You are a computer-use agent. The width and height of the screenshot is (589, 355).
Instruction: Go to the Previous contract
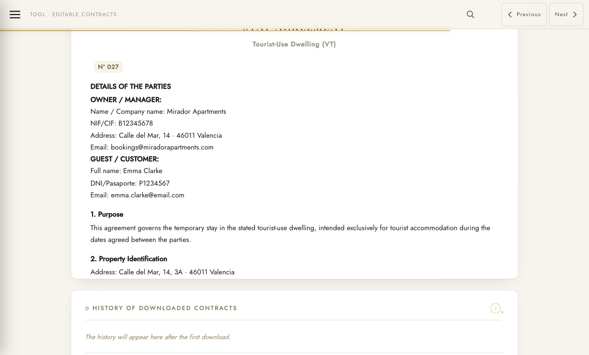tap(524, 14)
